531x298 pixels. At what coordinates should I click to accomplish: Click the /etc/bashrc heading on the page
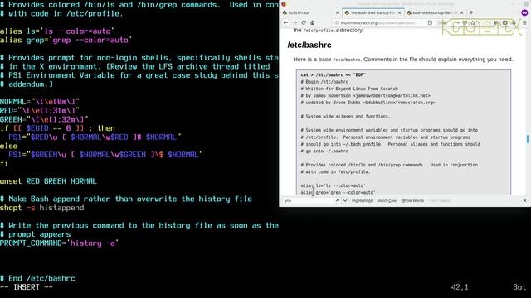pos(309,45)
